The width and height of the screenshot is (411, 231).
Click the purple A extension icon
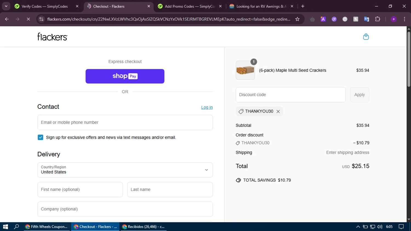[x=323, y=19]
